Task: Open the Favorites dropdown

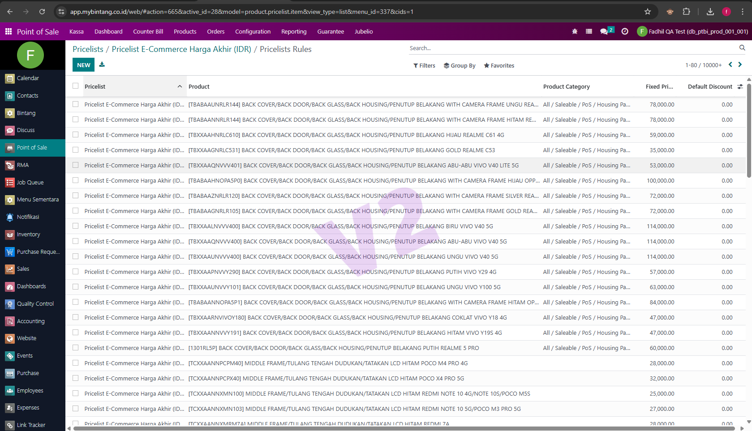Action: click(x=499, y=65)
